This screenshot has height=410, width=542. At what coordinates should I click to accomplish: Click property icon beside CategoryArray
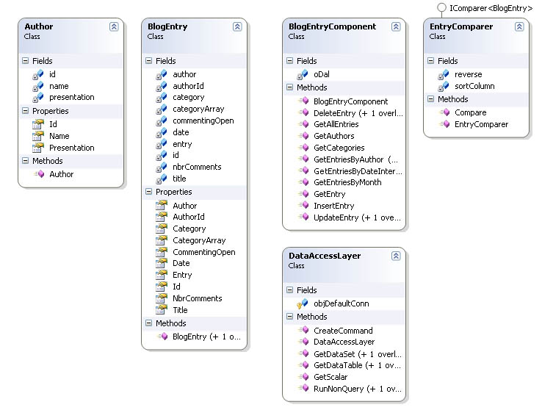point(162,240)
